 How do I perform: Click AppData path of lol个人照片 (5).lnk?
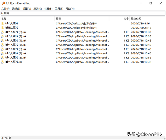82,45
